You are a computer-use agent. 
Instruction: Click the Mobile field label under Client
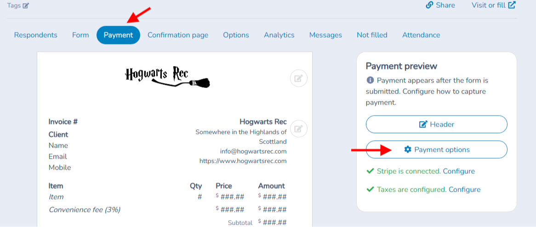coord(60,167)
